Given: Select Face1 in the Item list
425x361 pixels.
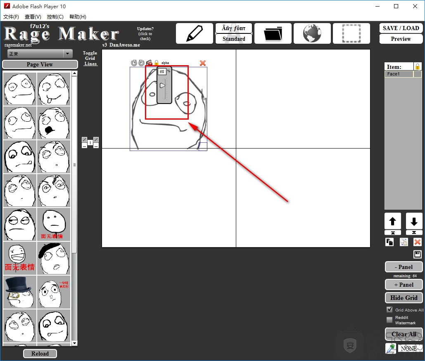Looking at the screenshot, I should pos(399,74).
